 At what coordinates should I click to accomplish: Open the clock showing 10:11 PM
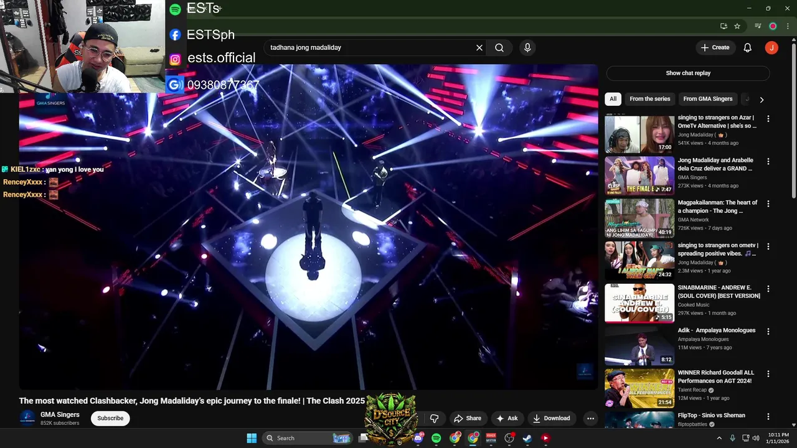click(778, 438)
